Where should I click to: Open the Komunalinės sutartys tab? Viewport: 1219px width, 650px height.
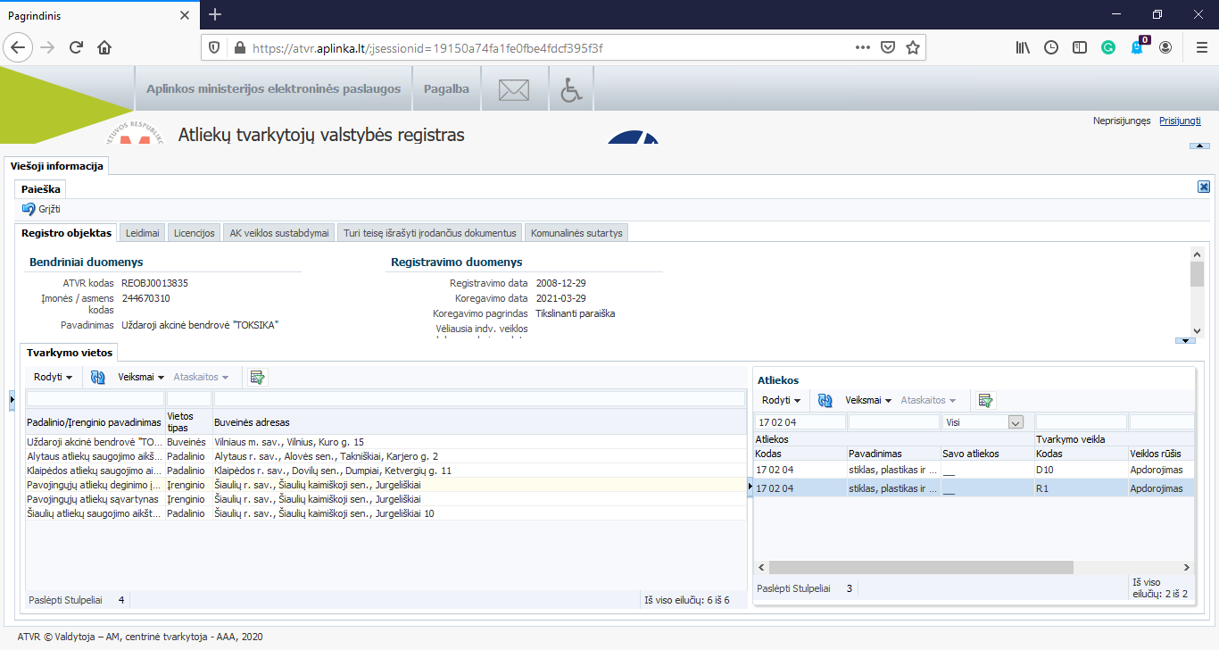576,233
